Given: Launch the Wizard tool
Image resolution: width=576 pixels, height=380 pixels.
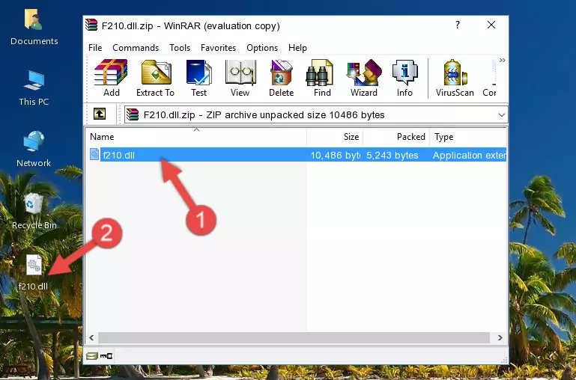Looking at the screenshot, I should tap(364, 78).
